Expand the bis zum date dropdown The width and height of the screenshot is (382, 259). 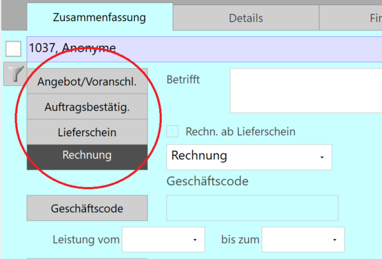[335, 240]
